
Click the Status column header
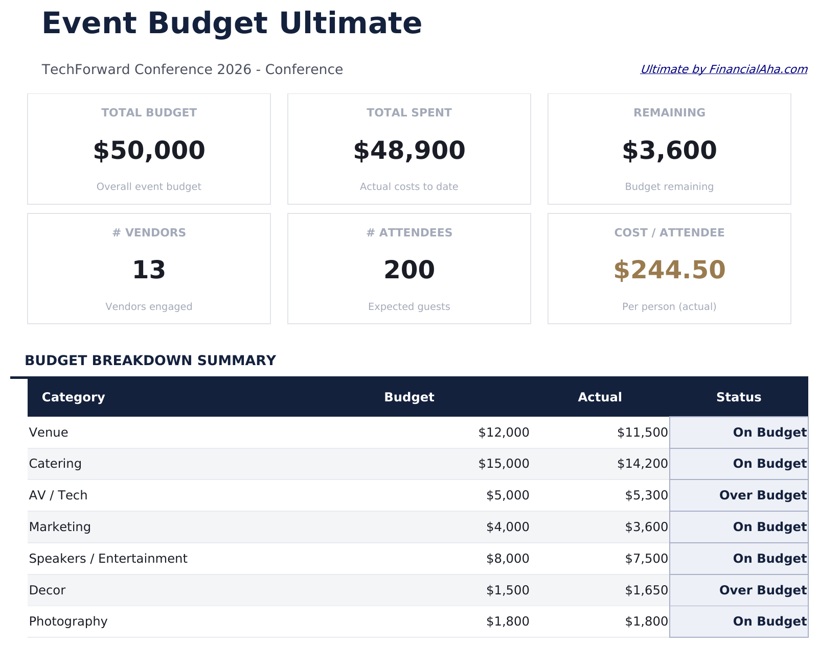738,397
